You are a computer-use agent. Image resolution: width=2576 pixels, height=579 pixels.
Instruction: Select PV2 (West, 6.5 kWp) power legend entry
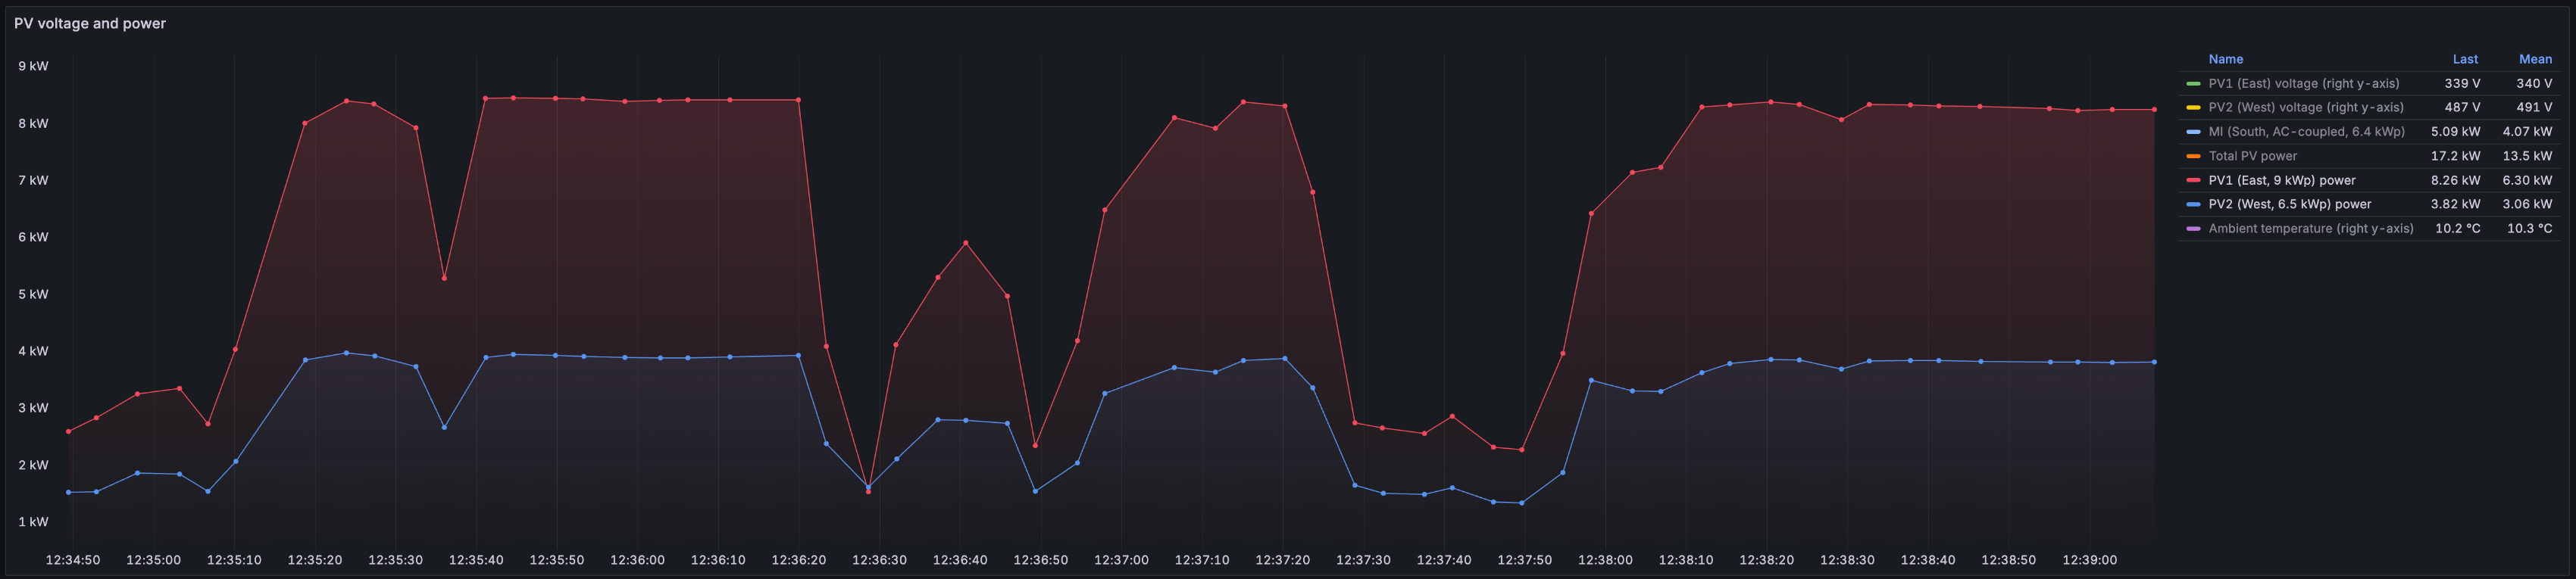(2289, 204)
